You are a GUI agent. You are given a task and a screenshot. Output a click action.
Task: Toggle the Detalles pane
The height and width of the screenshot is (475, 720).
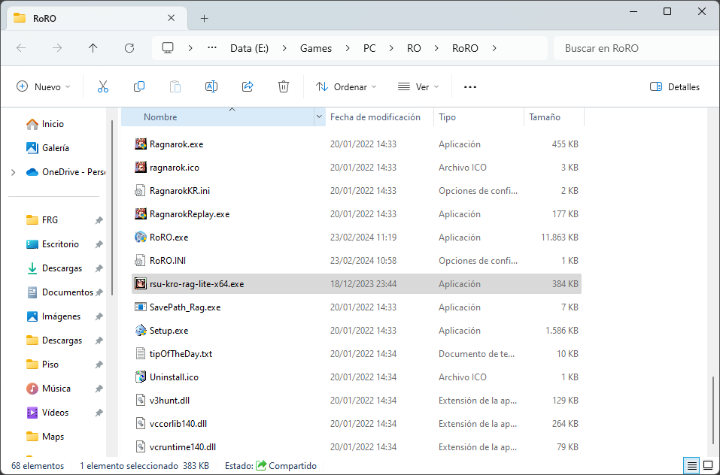point(675,86)
